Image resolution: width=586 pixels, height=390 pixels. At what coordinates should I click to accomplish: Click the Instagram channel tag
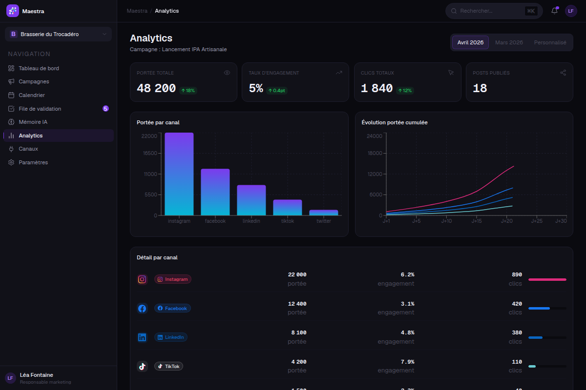[x=173, y=279]
